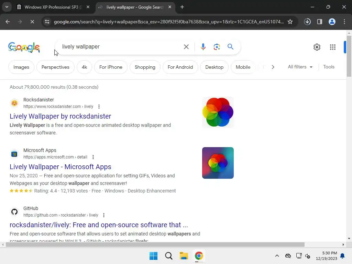Open the Tools options
The height and width of the screenshot is (264, 352).
click(329, 67)
